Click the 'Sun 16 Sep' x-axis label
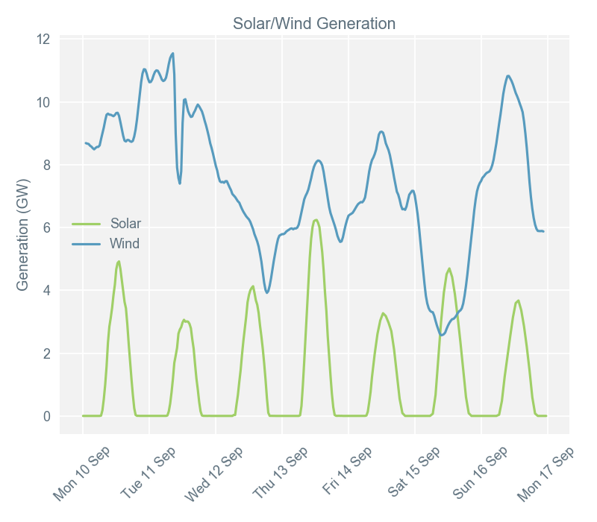The width and height of the screenshot is (597, 522). tap(481, 472)
